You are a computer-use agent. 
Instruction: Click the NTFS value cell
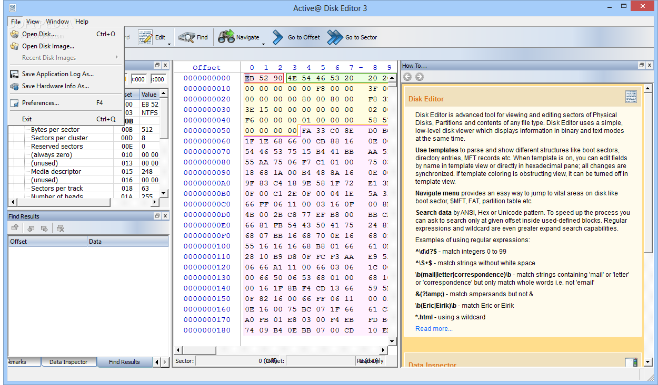149,113
